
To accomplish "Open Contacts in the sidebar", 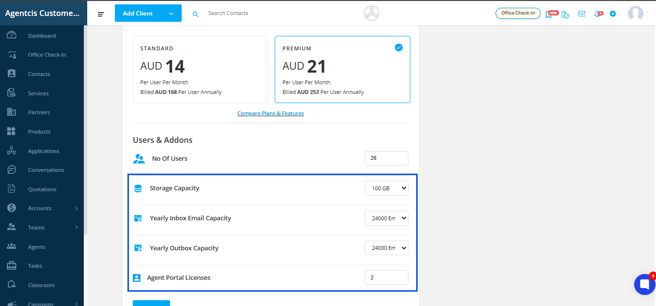I will point(39,74).
